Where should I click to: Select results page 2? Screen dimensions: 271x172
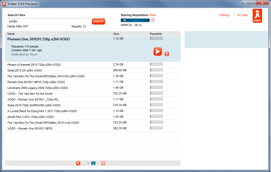(93, 163)
